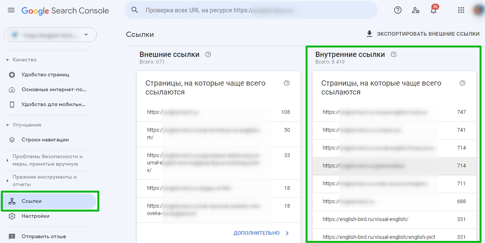Click Экспортировать внешние ссылки button
This screenshot has height=243, width=485.
(x=423, y=34)
